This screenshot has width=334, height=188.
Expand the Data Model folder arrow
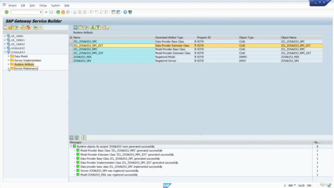pyautogui.click(x=8, y=56)
